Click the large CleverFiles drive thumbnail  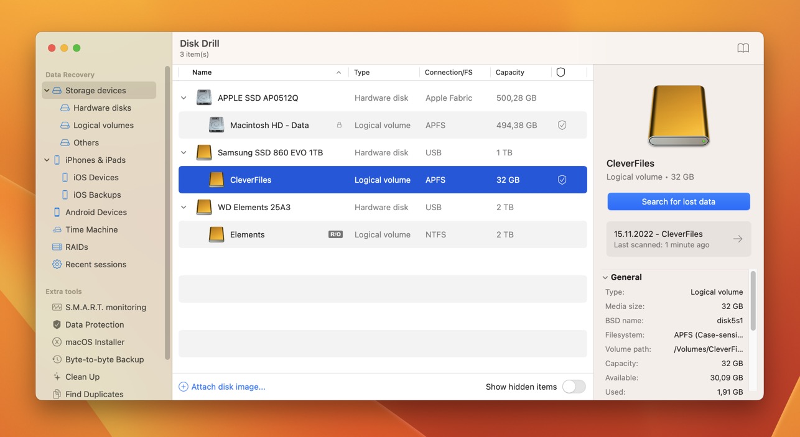pyautogui.click(x=679, y=116)
